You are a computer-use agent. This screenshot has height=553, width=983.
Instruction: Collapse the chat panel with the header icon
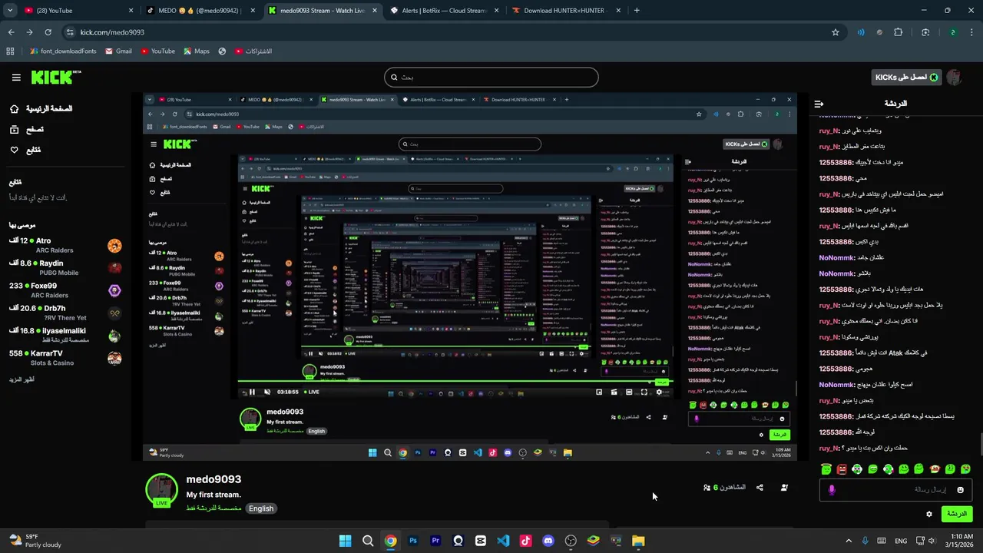819,104
